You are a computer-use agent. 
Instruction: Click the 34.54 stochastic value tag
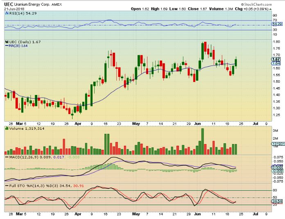click(277, 201)
